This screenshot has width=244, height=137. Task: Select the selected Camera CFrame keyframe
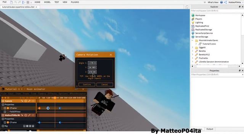(48, 108)
